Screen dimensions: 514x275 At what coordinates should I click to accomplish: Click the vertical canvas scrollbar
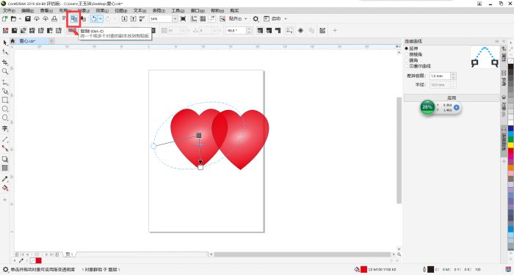[399, 150]
